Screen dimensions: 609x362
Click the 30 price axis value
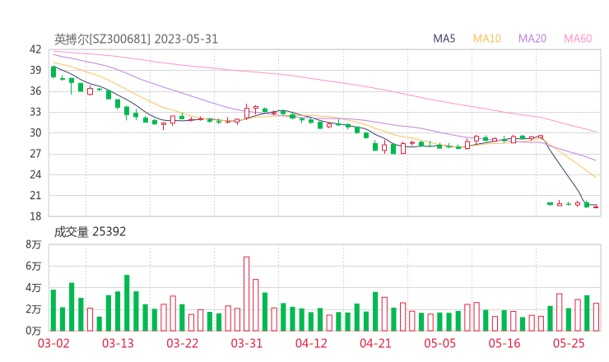(x=35, y=132)
